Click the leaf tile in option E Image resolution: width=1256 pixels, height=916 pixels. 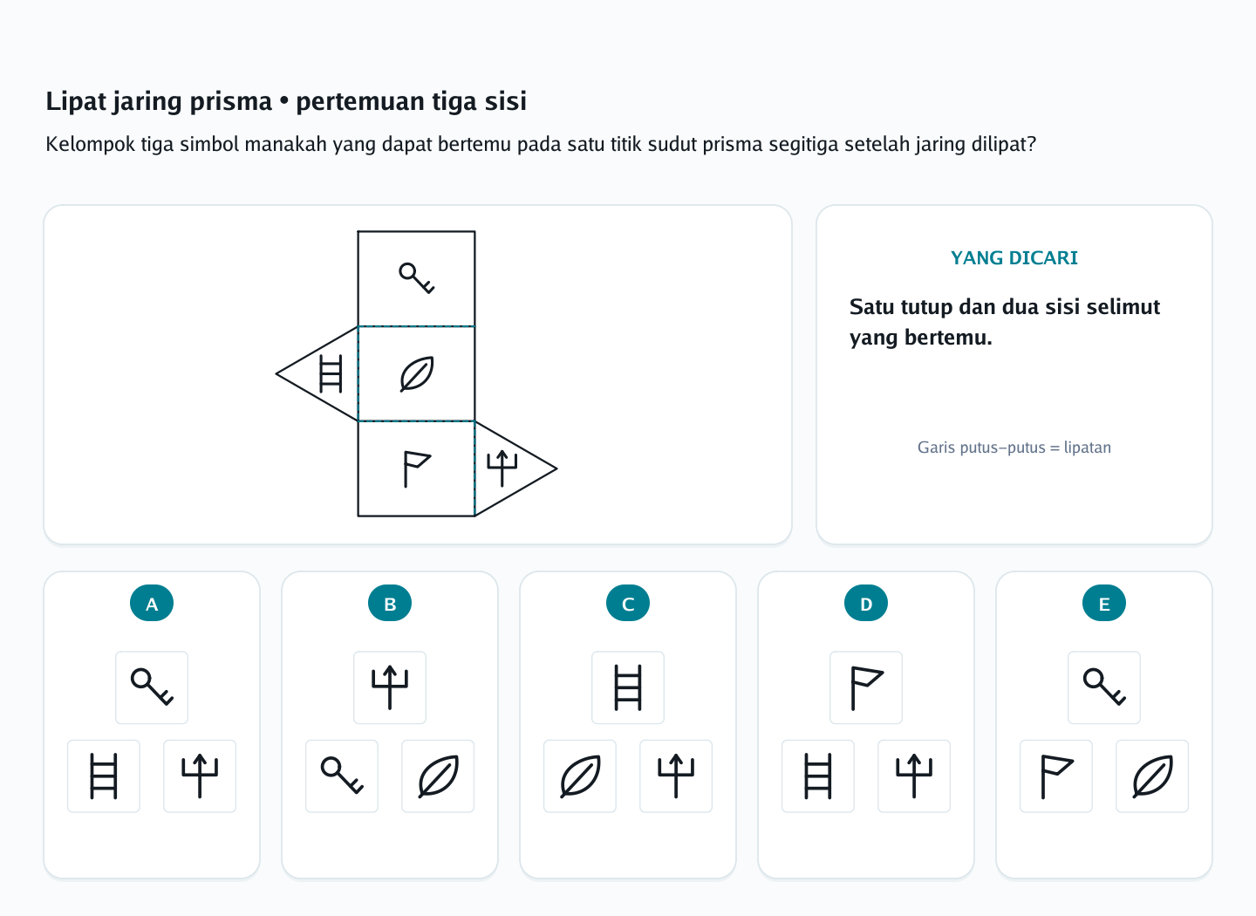coord(1152,776)
